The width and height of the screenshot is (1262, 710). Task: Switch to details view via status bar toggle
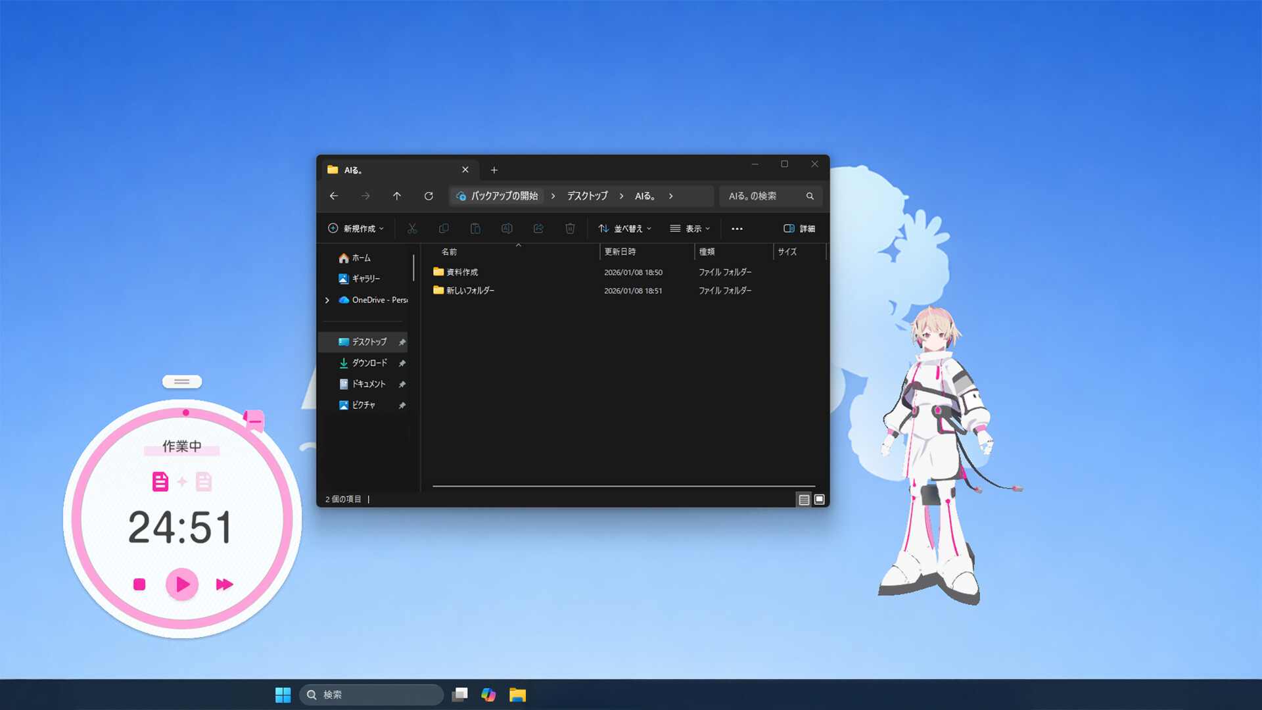804,500
